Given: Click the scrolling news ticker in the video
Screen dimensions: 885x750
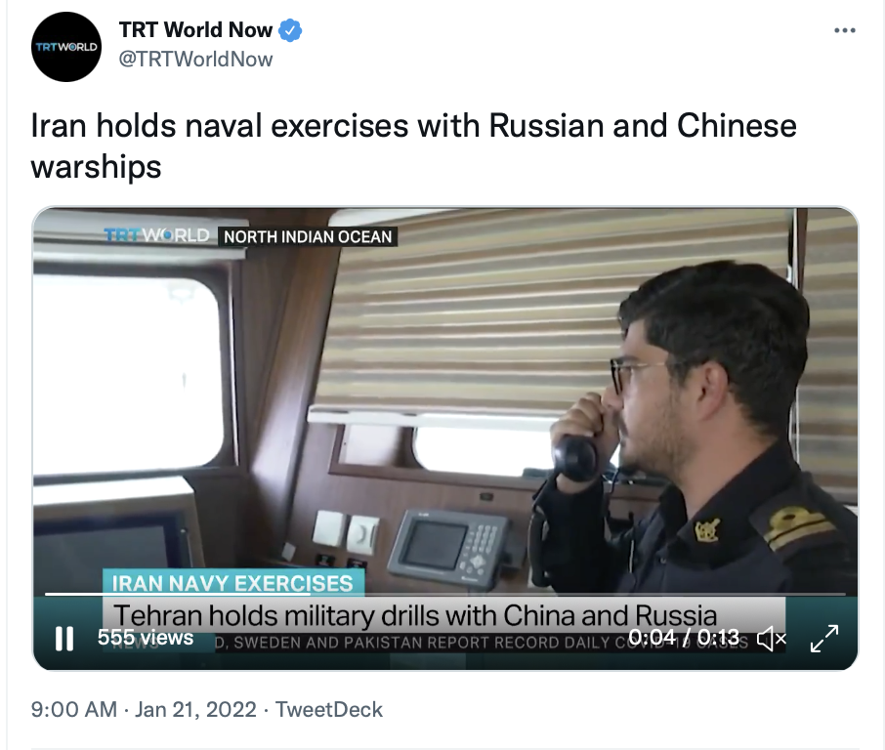Looking at the screenshot, I should tap(443, 643).
